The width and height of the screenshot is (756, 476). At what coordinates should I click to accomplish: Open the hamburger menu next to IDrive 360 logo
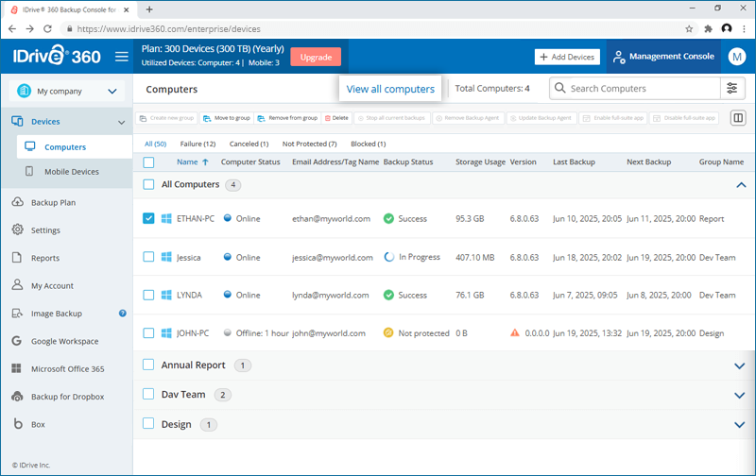click(122, 57)
